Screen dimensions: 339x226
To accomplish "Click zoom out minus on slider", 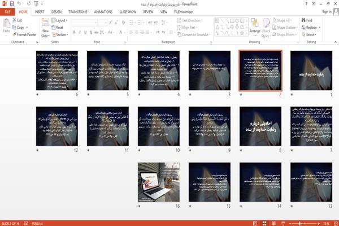I will 290,223.
